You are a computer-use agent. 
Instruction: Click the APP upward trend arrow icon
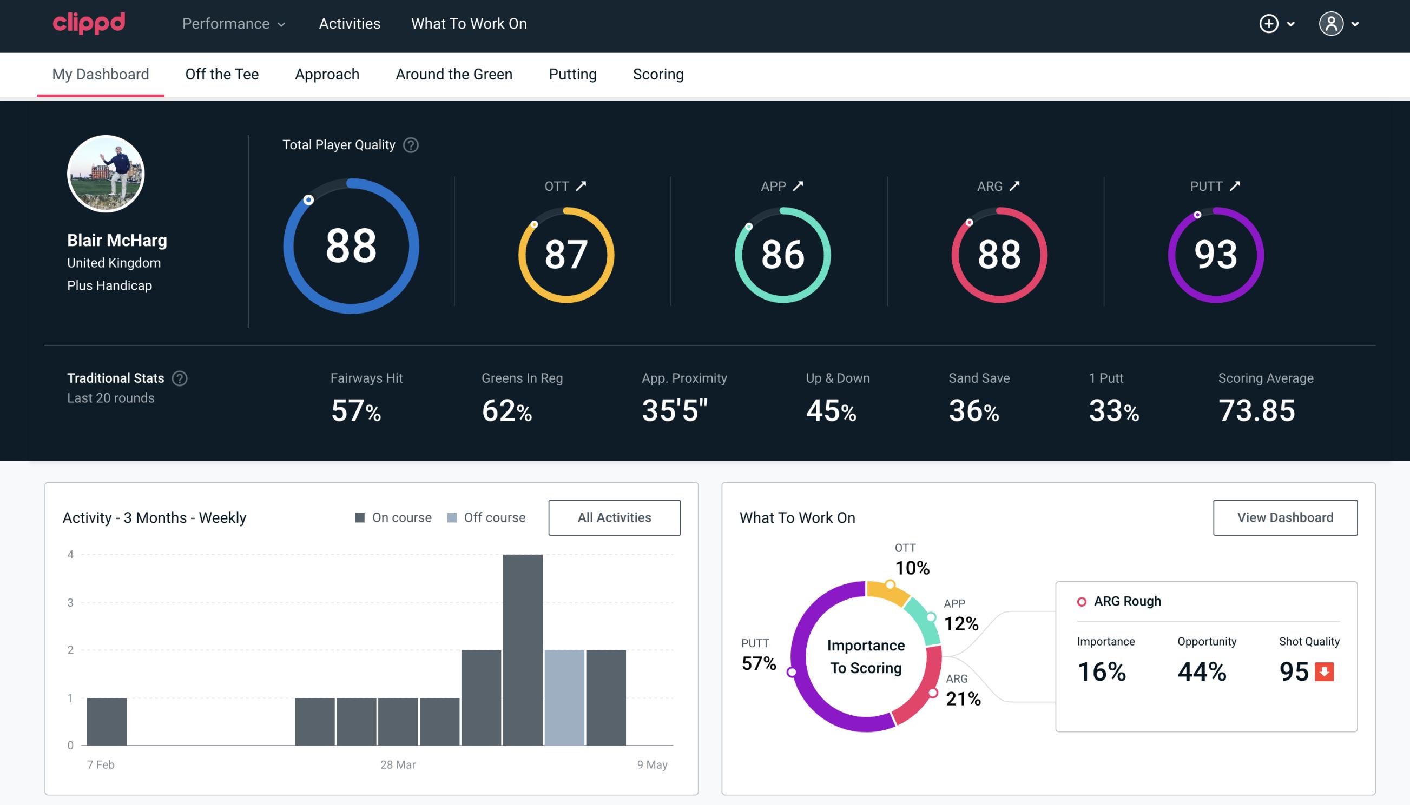(799, 186)
